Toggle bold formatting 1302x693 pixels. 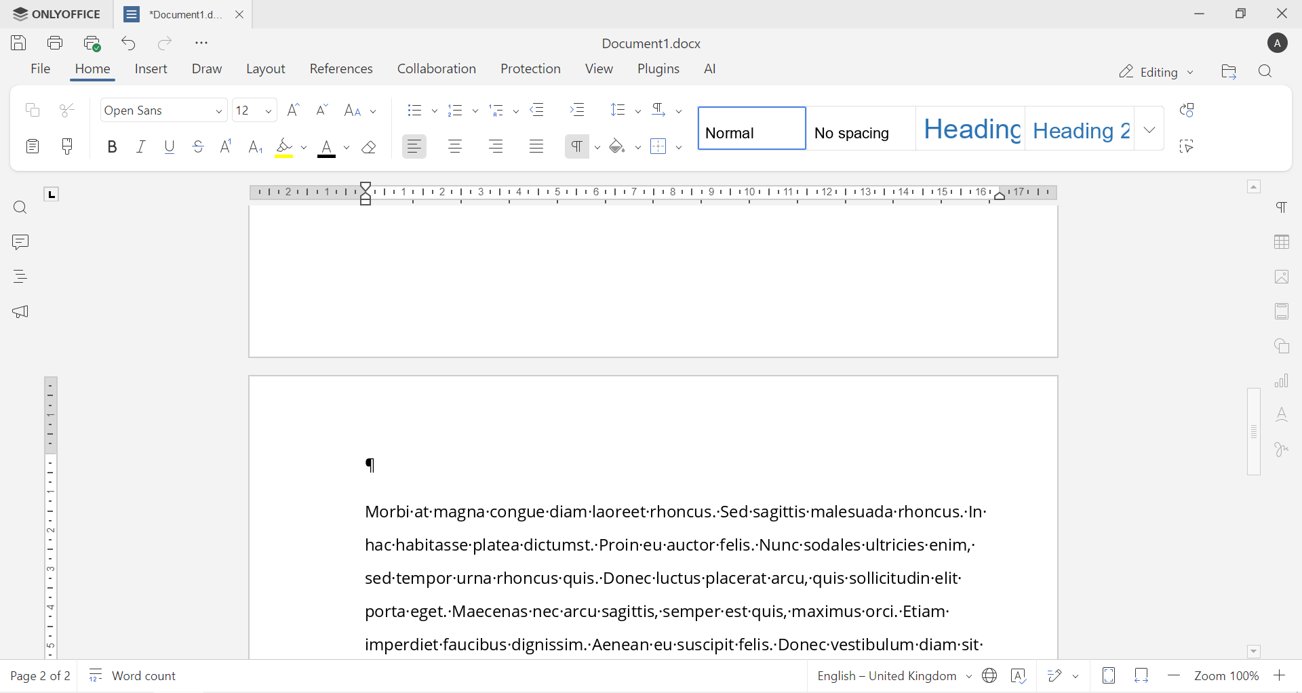click(112, 146)
